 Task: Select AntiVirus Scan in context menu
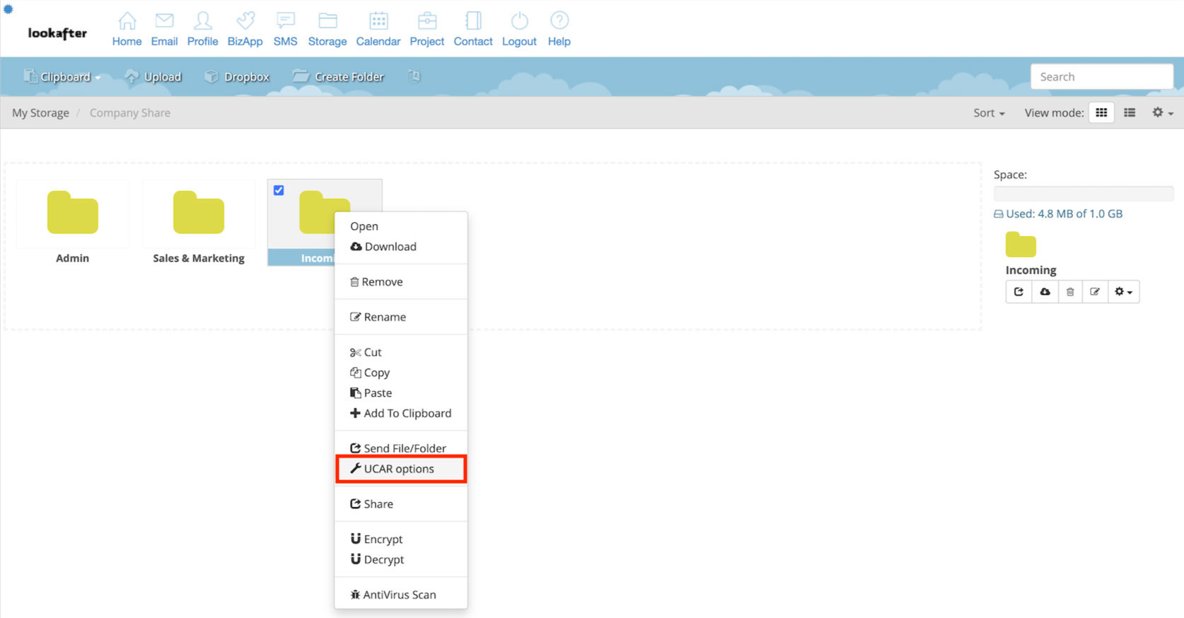[x=400, y=595]
